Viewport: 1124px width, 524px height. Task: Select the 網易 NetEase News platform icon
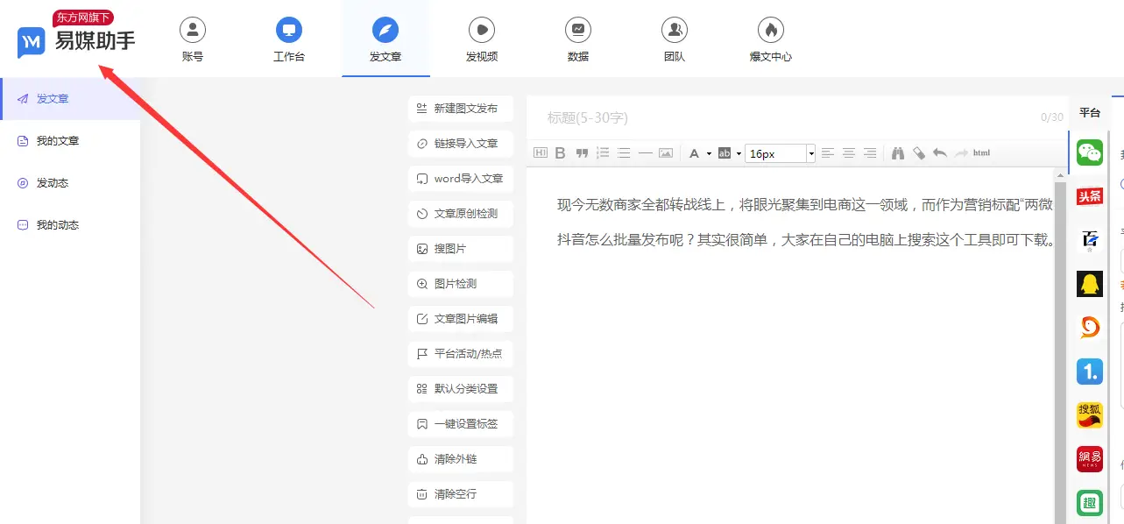pos(1090,459)
